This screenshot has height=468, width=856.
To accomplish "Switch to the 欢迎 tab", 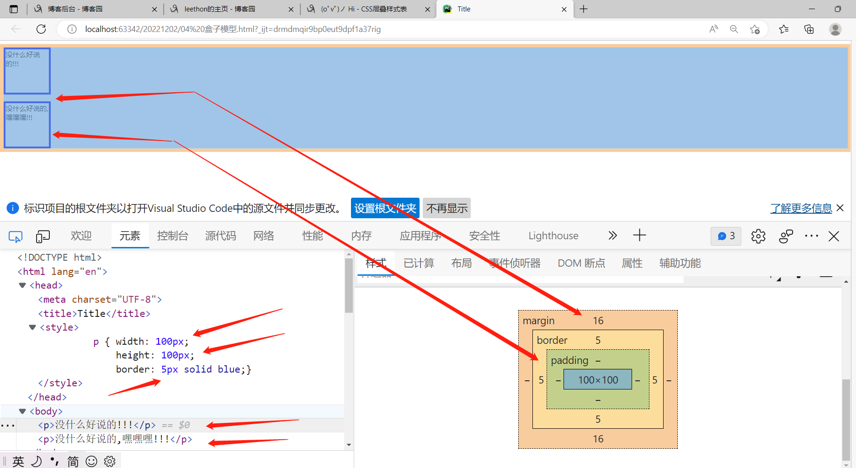I will 81,236.
